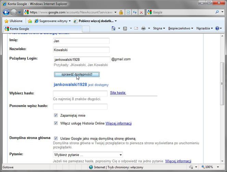Click the Internet zone globe icon in status bar
227x172 pixels.
(x=91, y=167)
